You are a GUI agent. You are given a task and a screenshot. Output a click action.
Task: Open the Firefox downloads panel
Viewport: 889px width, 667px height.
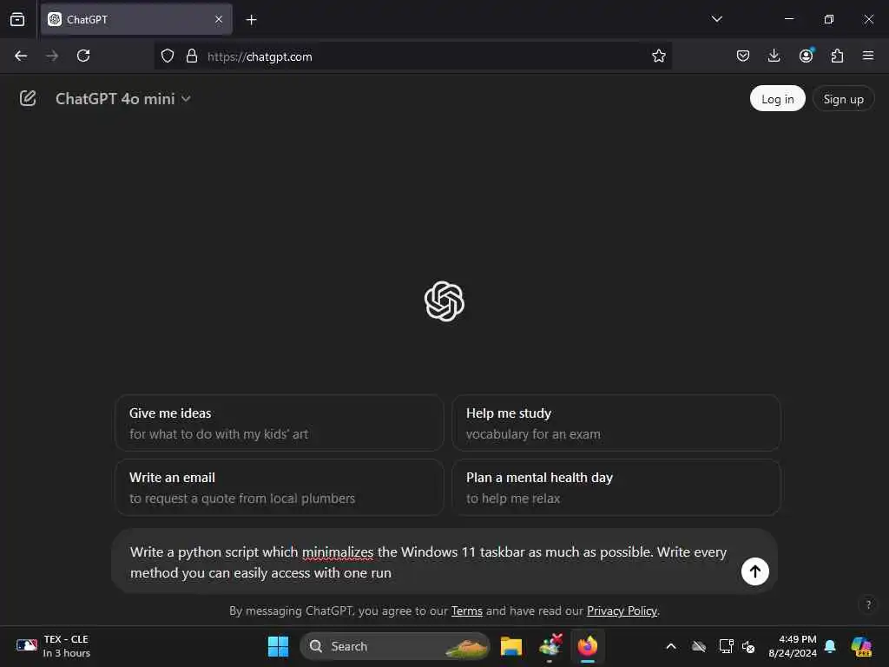click(x=774, y=56)
